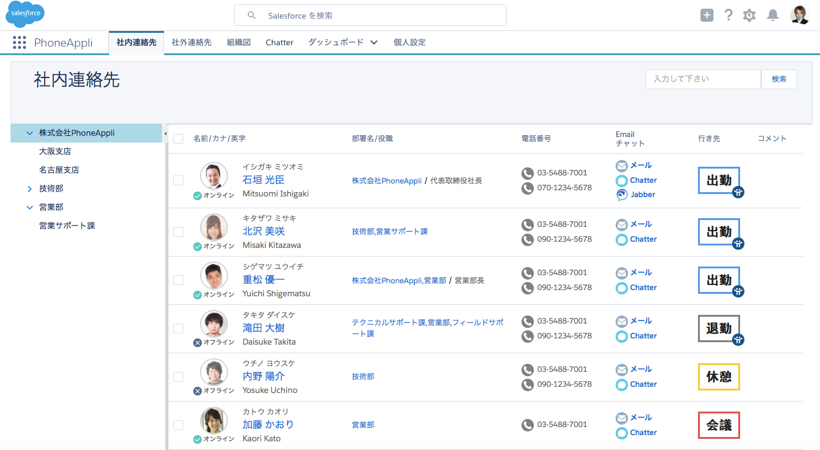Open contact 加藤 かおり name link
This screenshot has height=450, width=820.
click(x=268, y=425)
